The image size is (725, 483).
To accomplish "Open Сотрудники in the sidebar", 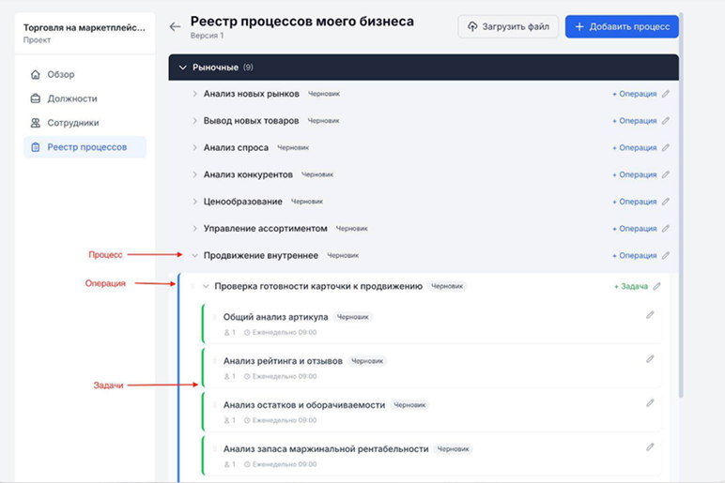I will coord(73,123).
